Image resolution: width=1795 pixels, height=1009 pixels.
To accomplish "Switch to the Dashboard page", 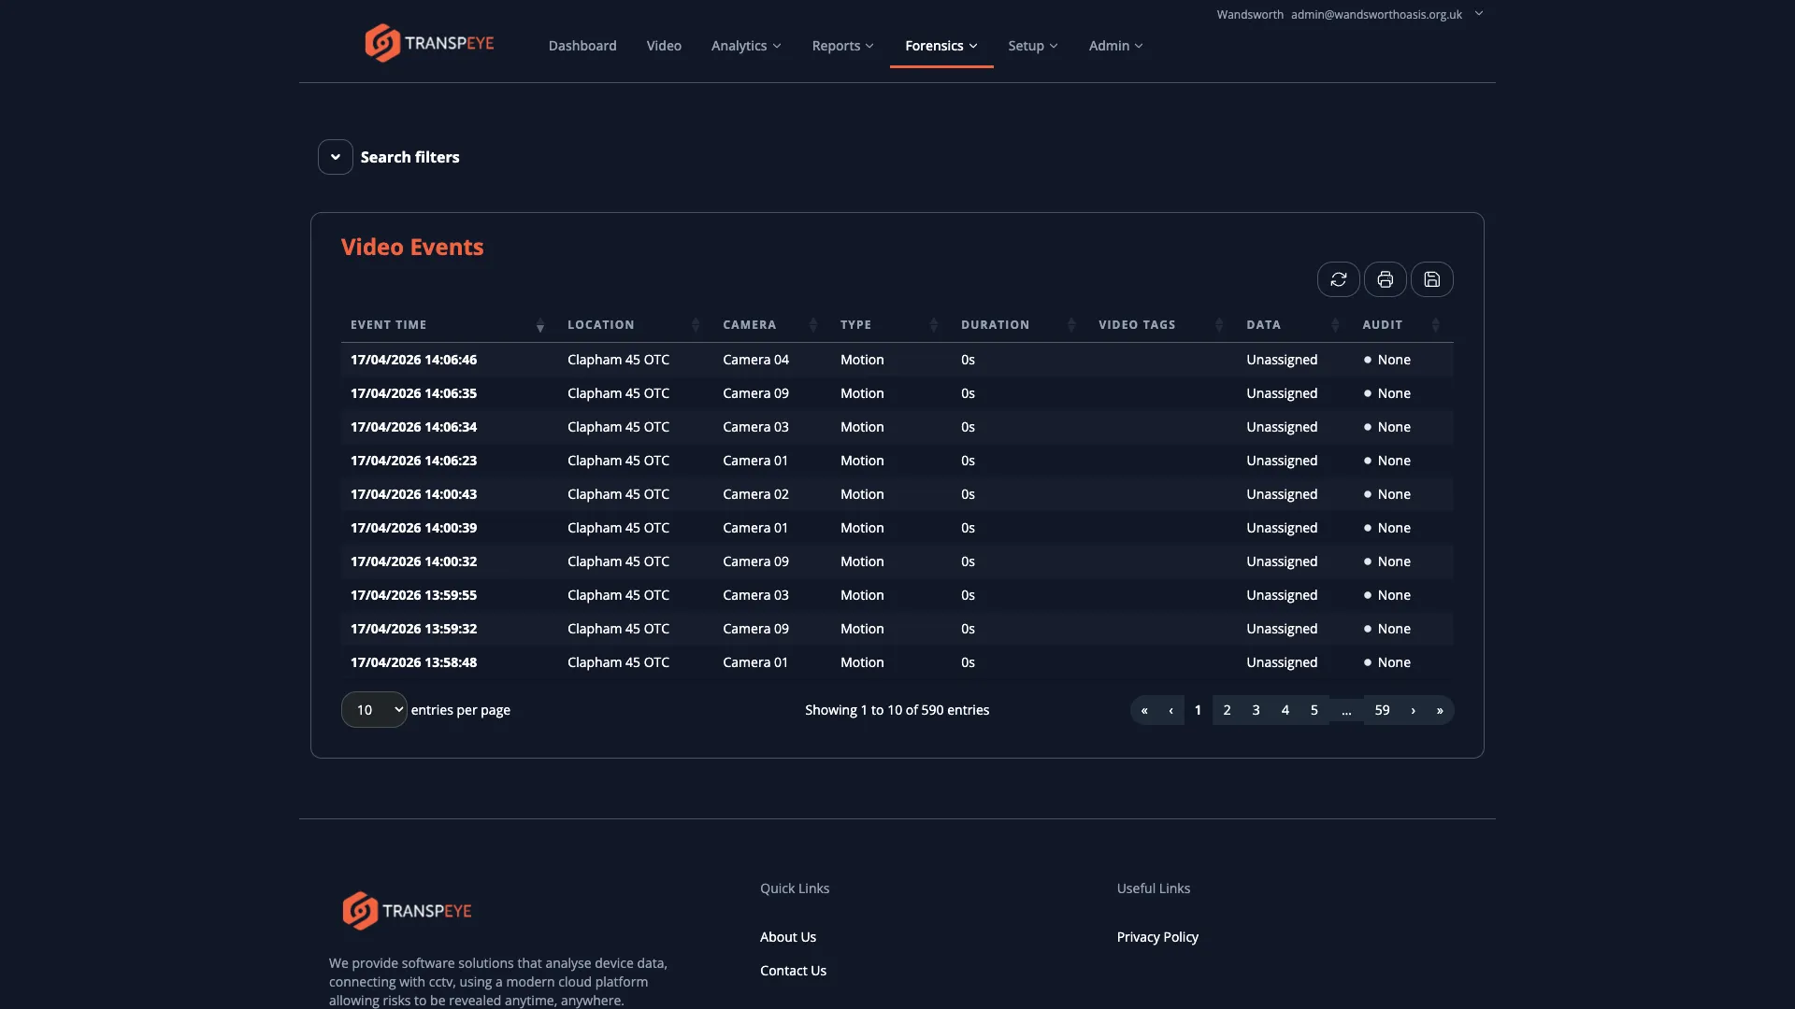I will [x=582, y=45].
